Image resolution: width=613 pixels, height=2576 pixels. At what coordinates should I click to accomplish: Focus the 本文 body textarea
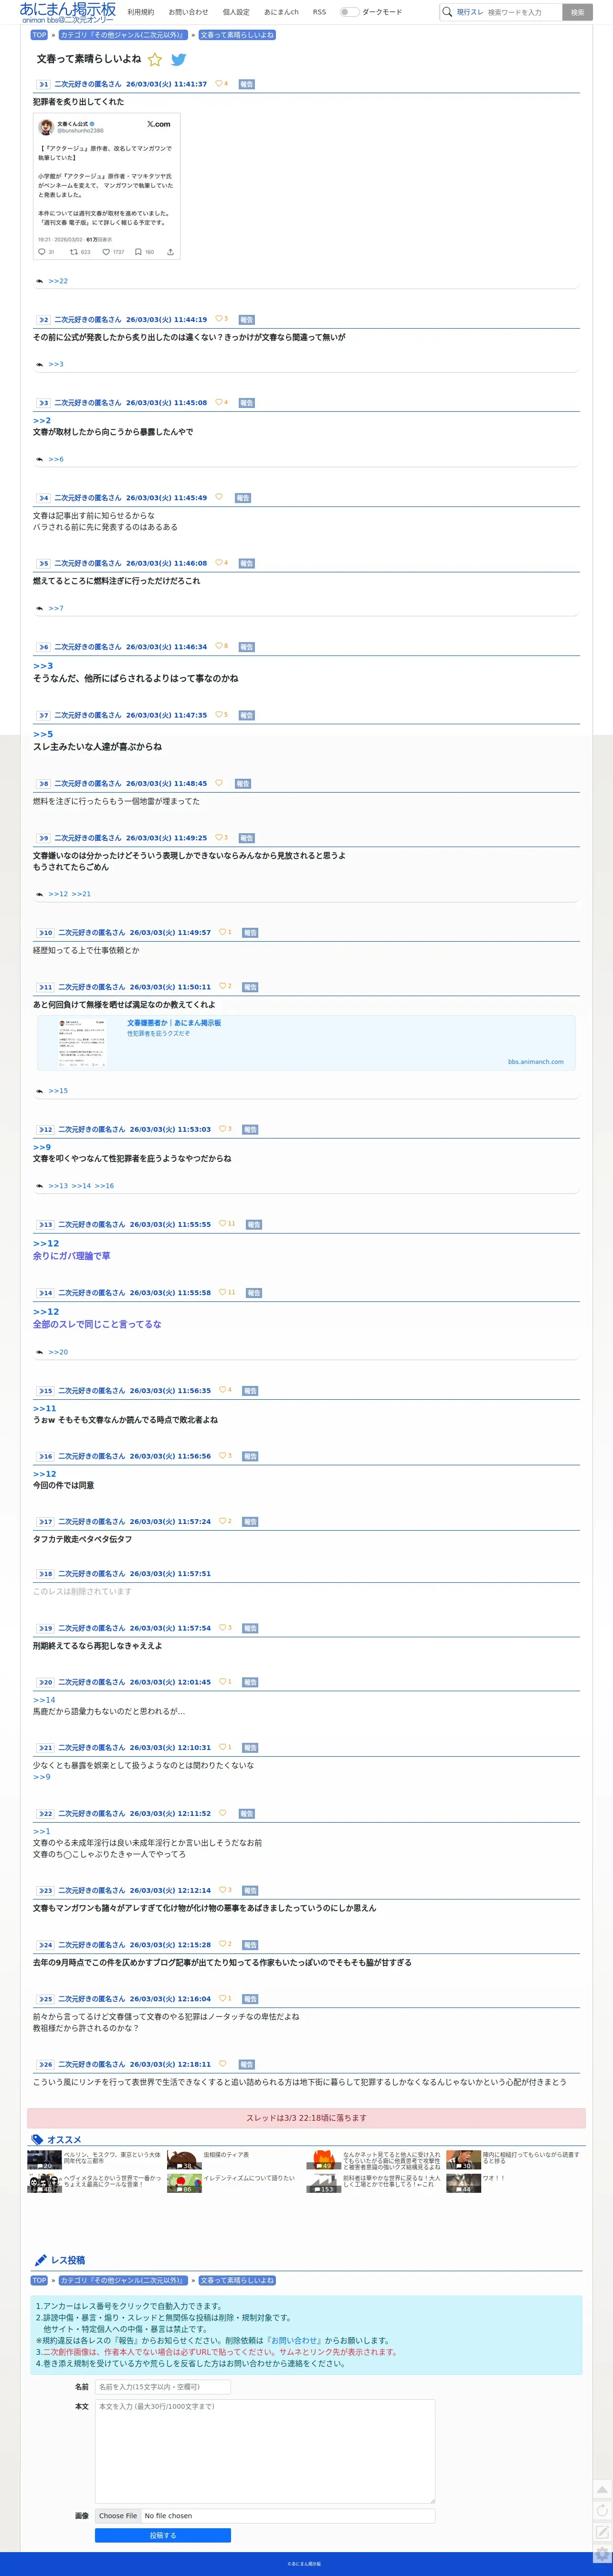(x=265, y=2451)
